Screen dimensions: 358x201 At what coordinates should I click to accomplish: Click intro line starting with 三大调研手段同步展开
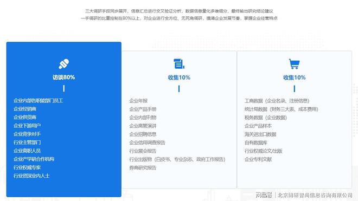(x=179, y=11)
